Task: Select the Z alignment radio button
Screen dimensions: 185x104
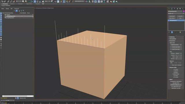Action: pyautogui.click(x=179, y=63)
